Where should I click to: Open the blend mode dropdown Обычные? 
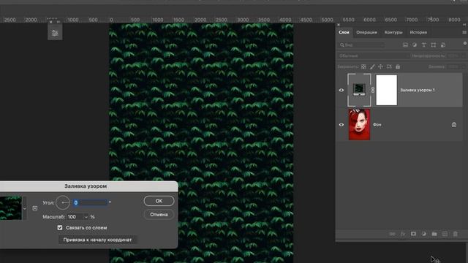[x=373, y=56]
